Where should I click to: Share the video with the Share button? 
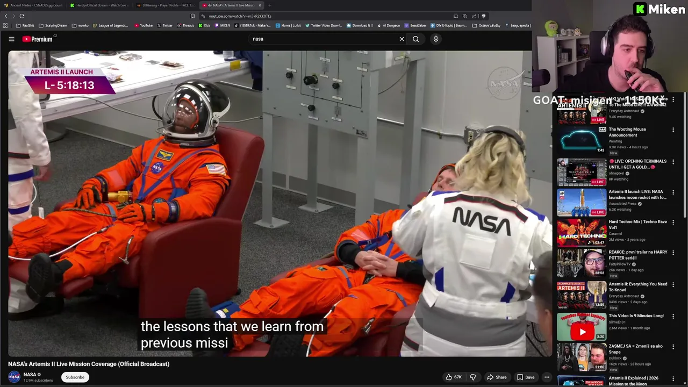click(497, 377)
